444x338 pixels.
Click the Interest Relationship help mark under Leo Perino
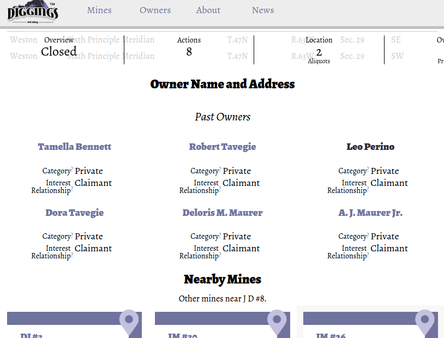(368, 189)
